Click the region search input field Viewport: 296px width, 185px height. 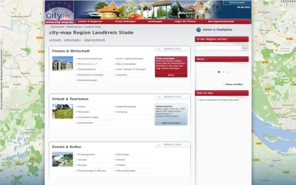click(x=219, y=48)
